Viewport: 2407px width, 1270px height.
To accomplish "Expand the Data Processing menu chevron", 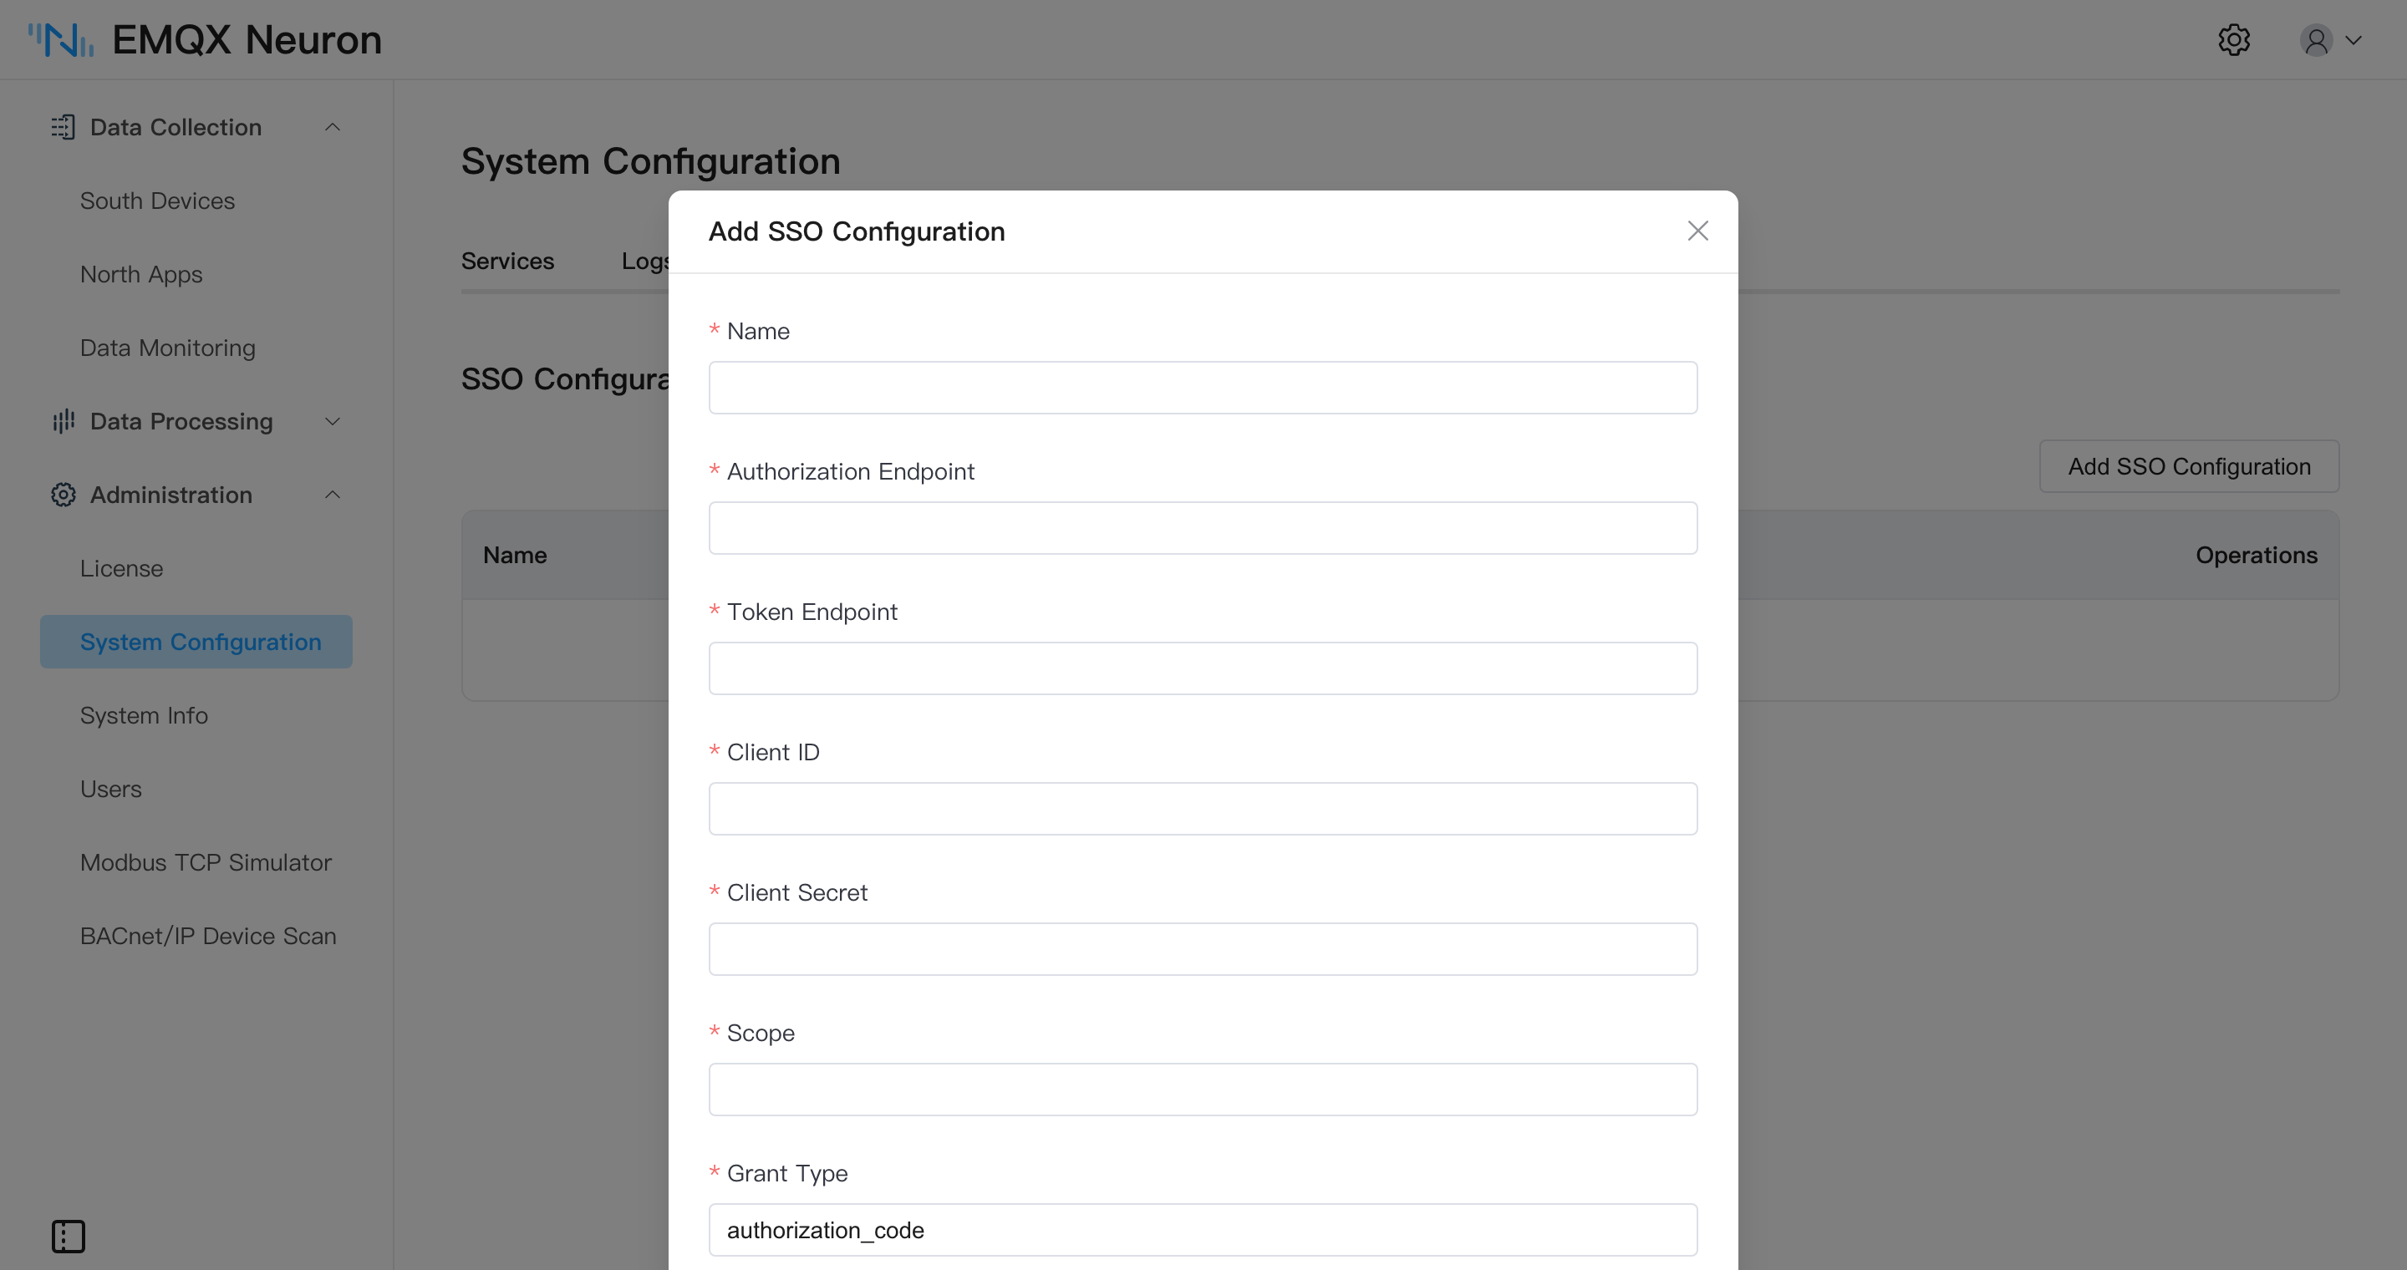I will [333, 421].
